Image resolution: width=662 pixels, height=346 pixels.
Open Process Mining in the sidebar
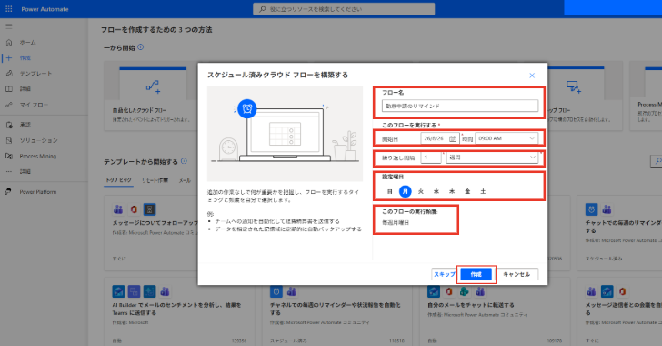pos(38,156)
